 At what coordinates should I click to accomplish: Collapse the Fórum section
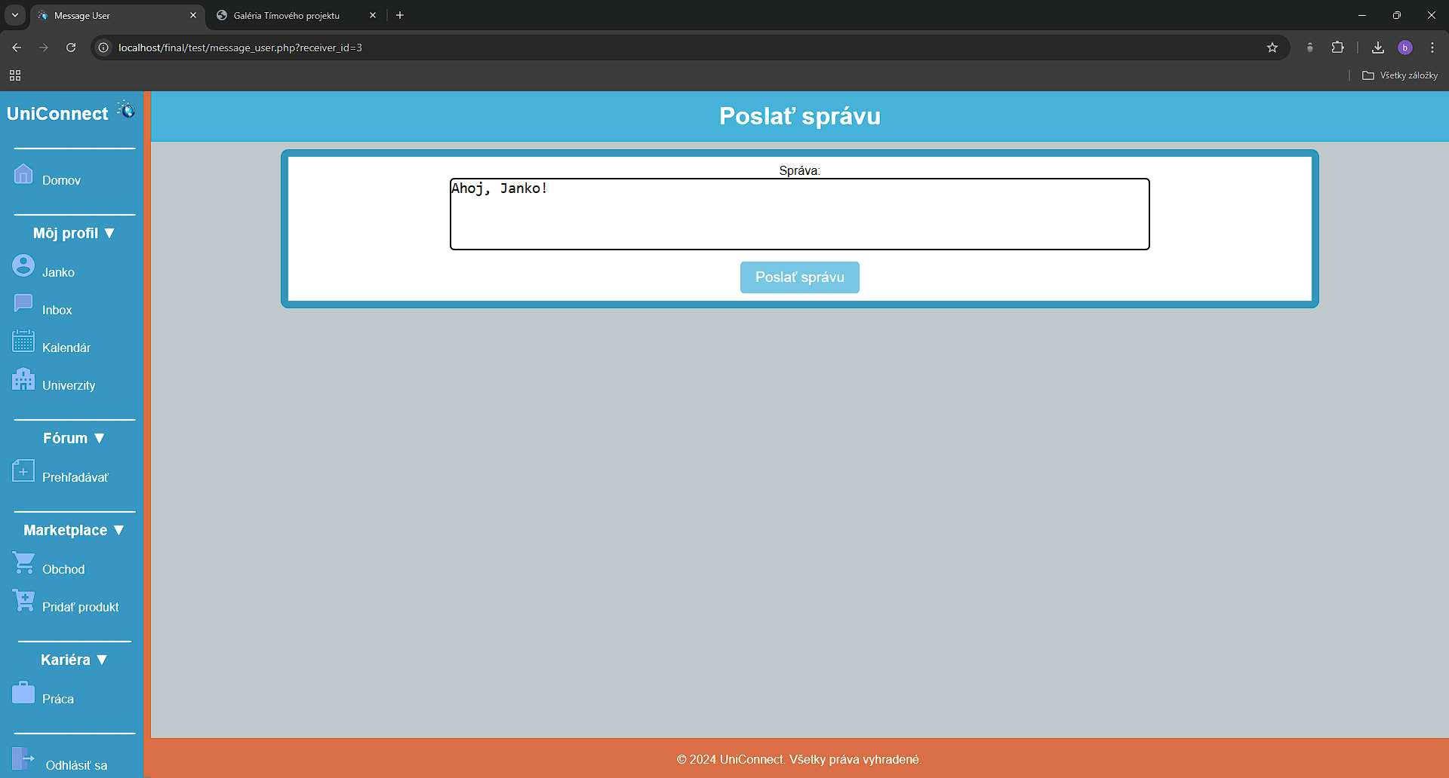[74, 438]
